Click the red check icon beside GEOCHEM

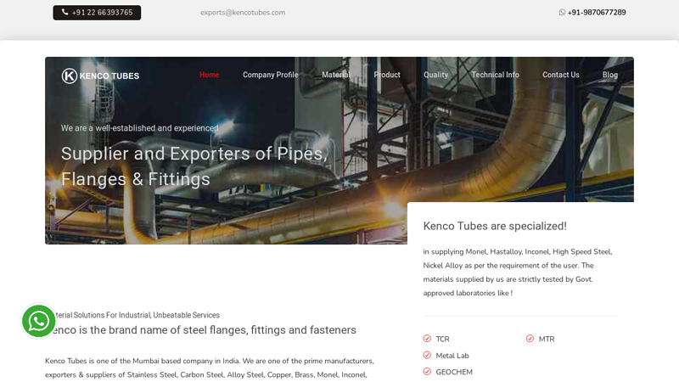427,372
